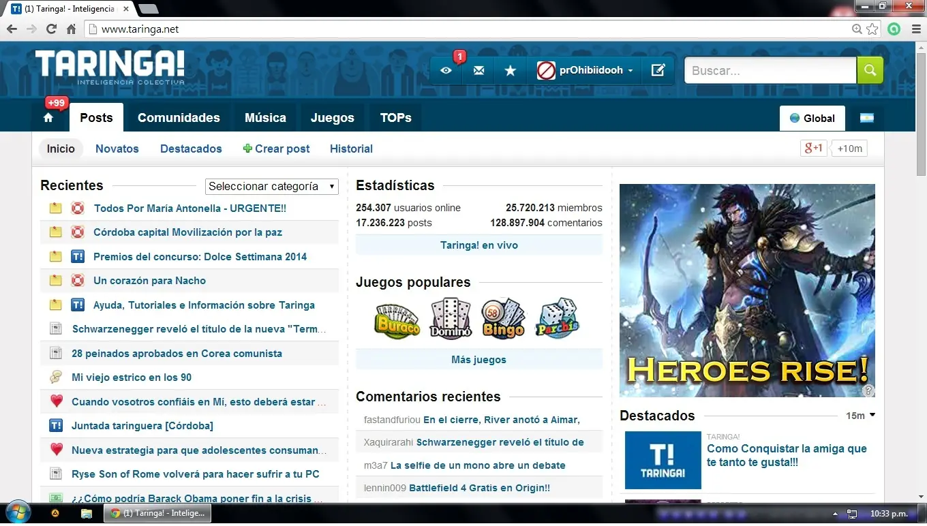Screen dimensions: 927x526
Task: Reload the page with refresh icon
Action: pyautogui.click(x=51, y=29)
